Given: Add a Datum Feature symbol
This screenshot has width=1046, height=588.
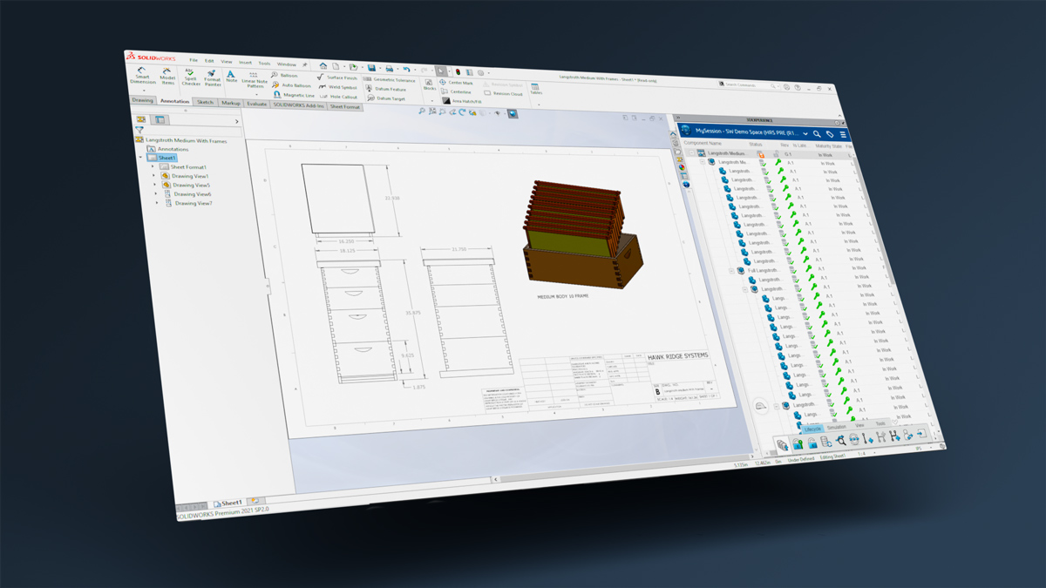Looking at the screenshot, I should point(385,89).
